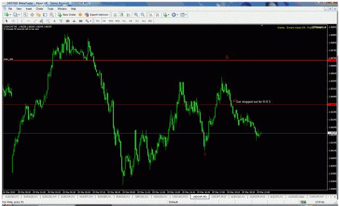Select the Text 'A' tool
This screenshot has height=206, width=339.
click(54, 21)
